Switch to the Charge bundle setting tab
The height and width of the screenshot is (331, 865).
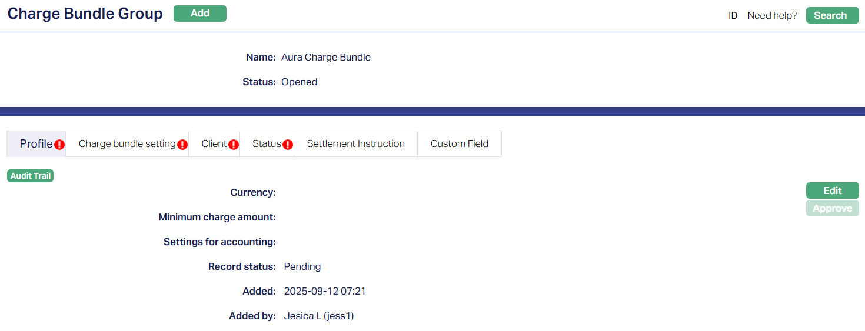pos(127,144)
